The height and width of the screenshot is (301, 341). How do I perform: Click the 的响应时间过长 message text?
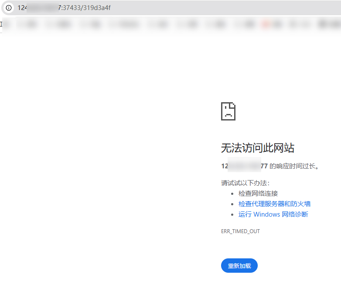(x=294, y=166)
